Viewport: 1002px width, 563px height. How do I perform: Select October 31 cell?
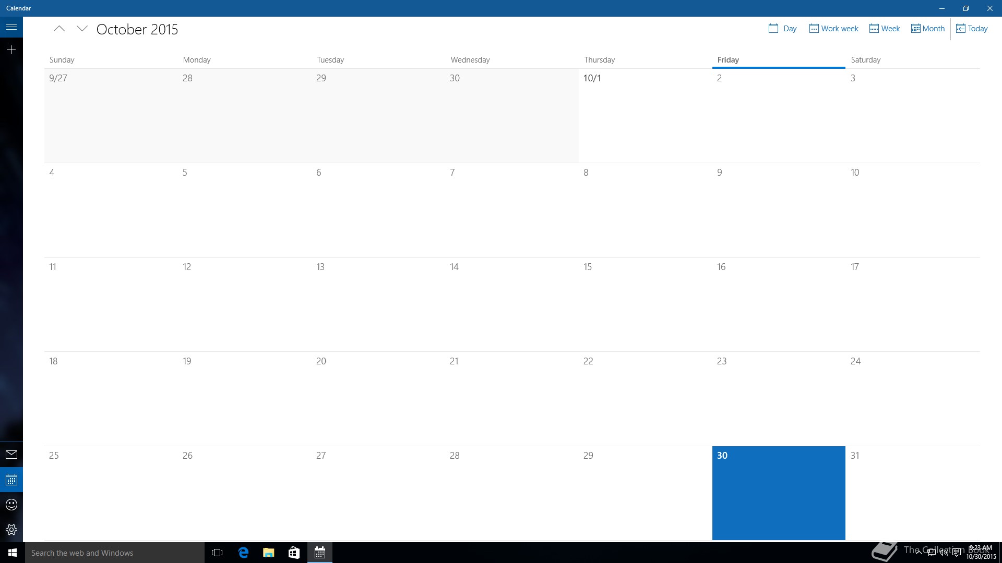913,493
